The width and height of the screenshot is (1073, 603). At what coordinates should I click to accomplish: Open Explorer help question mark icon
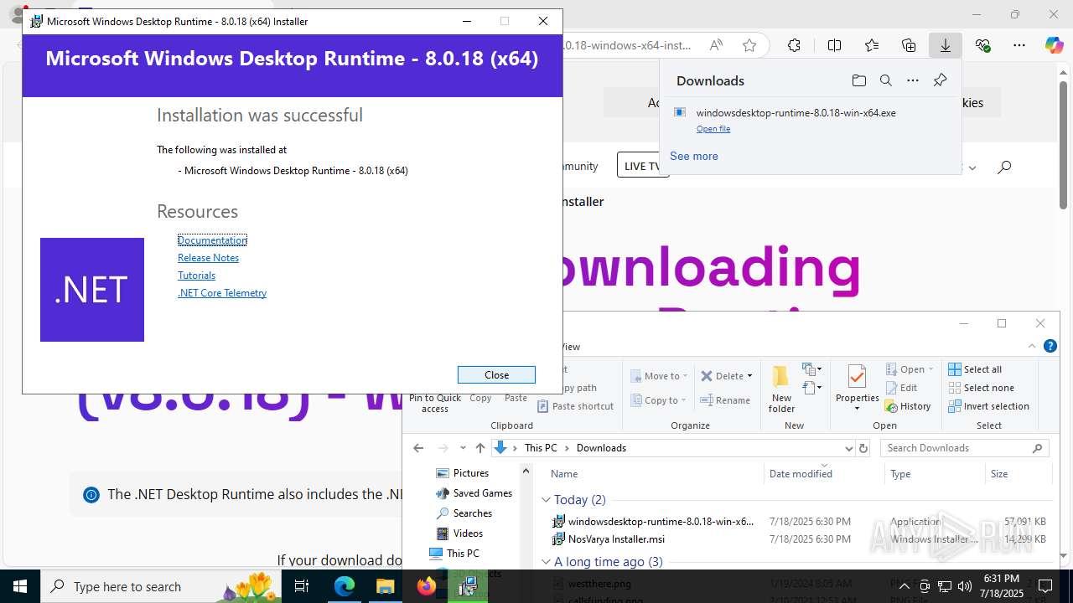click(1050, 346)
